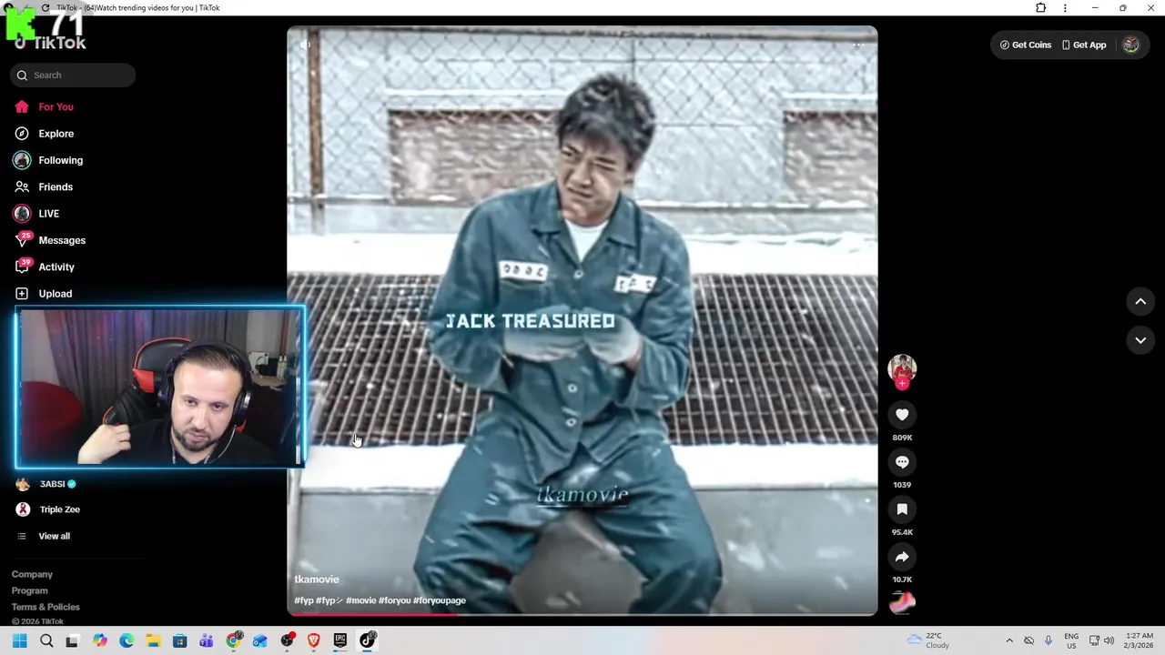Bookmark the video to favorites
Screen dimensions: 1165x655
coord(902,509)
